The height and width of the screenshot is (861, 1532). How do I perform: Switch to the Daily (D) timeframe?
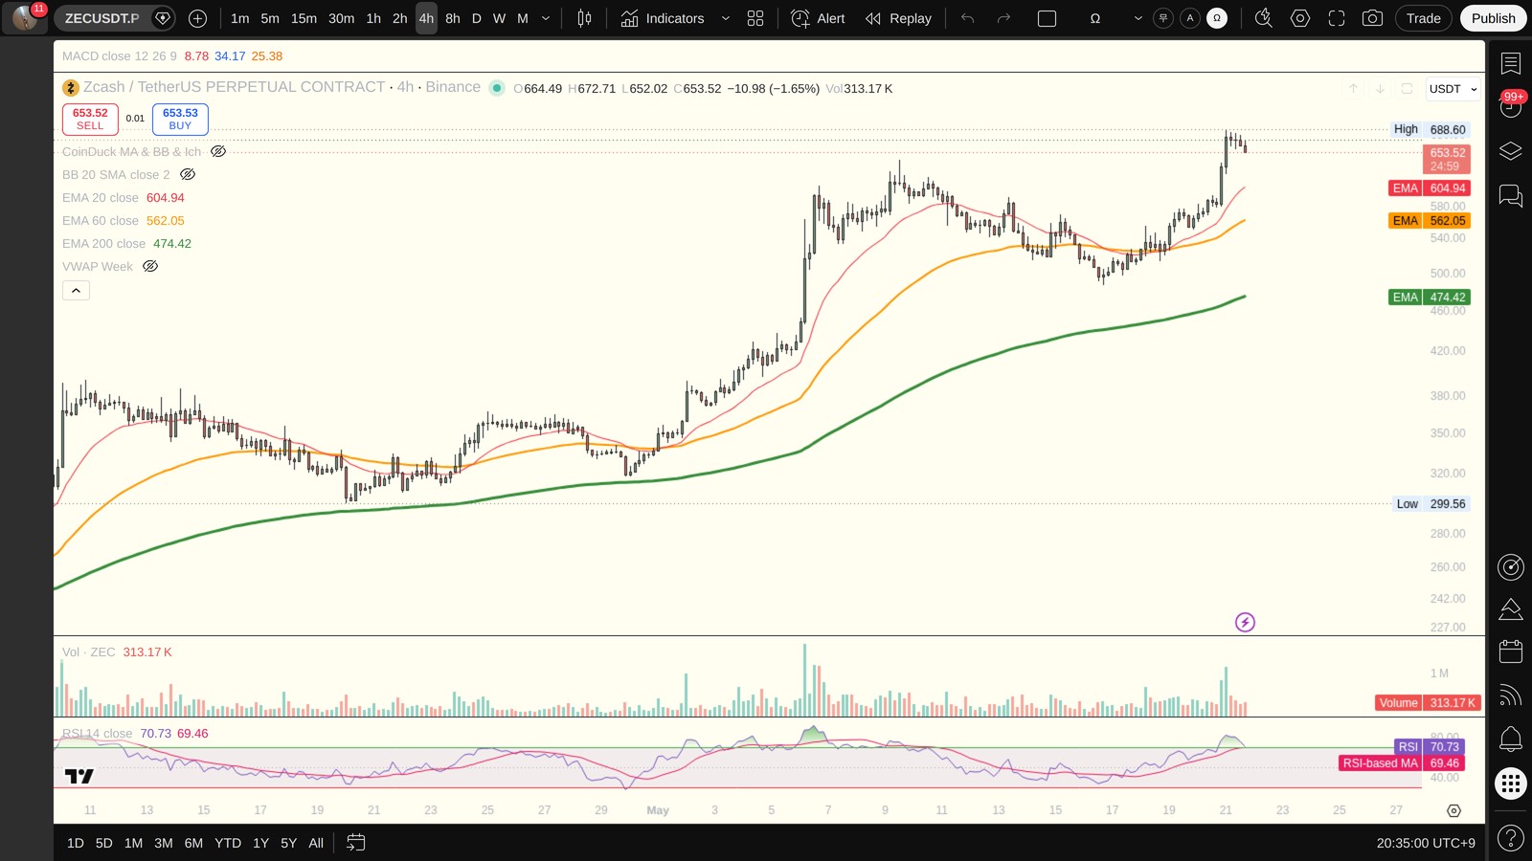click(477, 18)
